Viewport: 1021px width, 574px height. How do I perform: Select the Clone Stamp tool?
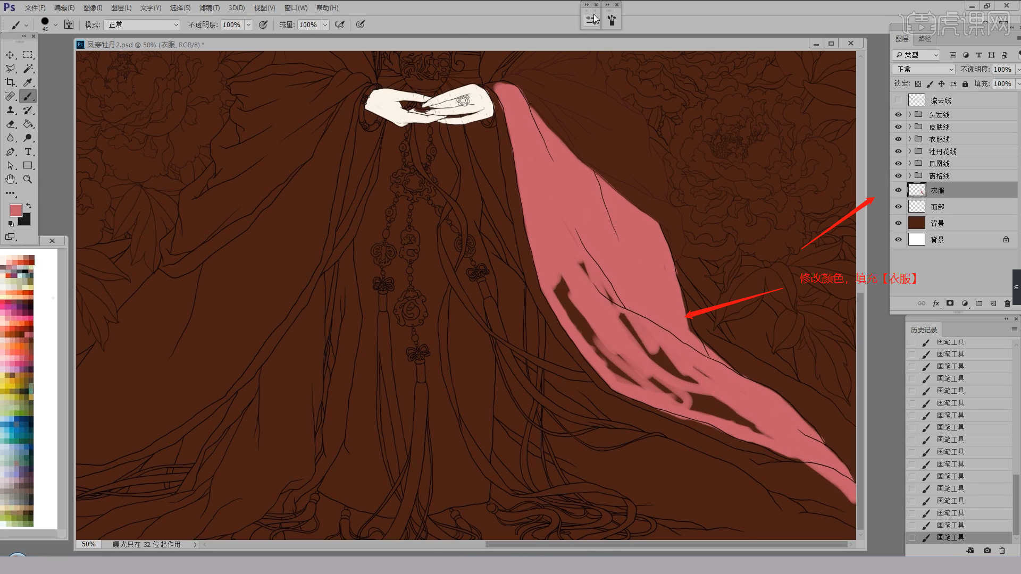(x=10, y=110)
